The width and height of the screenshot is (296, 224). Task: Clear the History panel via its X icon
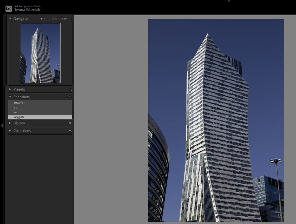[x=70, y=123]
